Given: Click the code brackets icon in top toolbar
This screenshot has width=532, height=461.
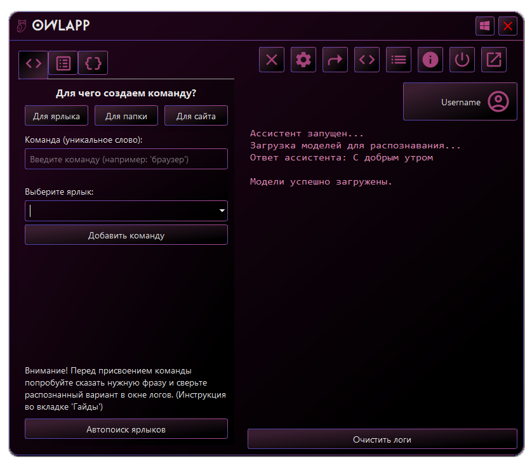Looking at the screenshot, I should point(367,60).
